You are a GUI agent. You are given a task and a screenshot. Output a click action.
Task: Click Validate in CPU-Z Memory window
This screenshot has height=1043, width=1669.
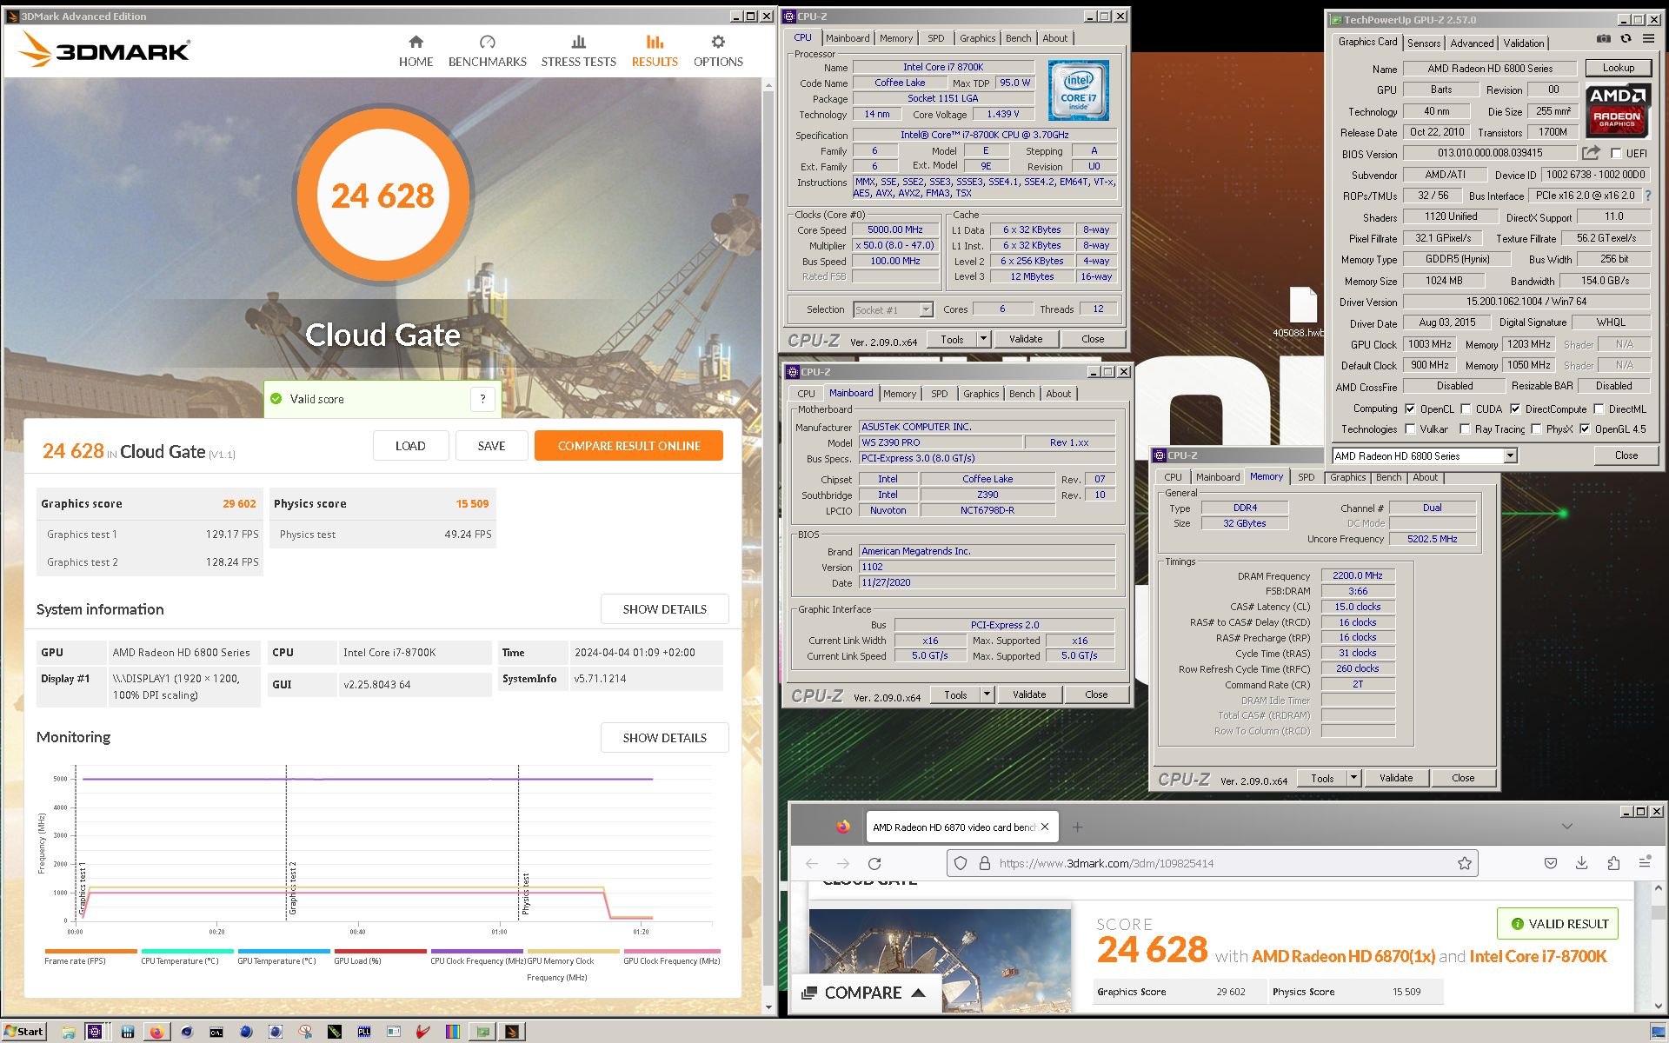tap(1395, 778)
